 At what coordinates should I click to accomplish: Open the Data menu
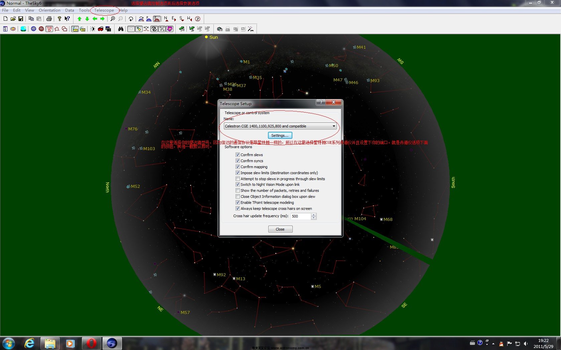[x=69, y=10]
